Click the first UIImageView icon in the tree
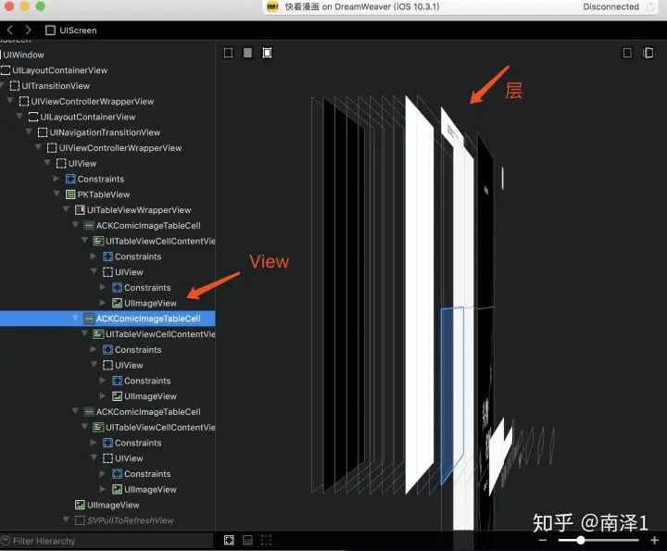This screenshot has width=667, height=551. click(117, 303)
